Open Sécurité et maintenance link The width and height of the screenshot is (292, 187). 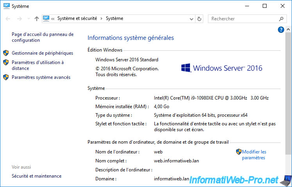(36, 176)
